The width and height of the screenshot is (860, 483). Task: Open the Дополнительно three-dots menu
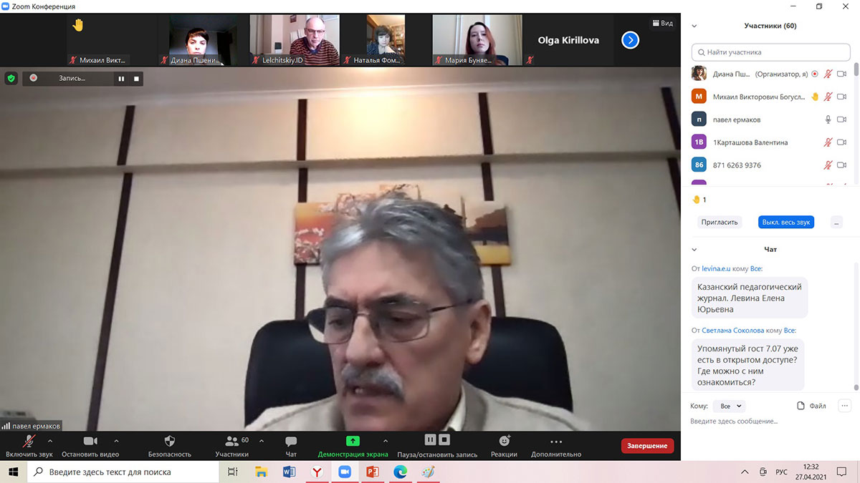pos(556,447)
